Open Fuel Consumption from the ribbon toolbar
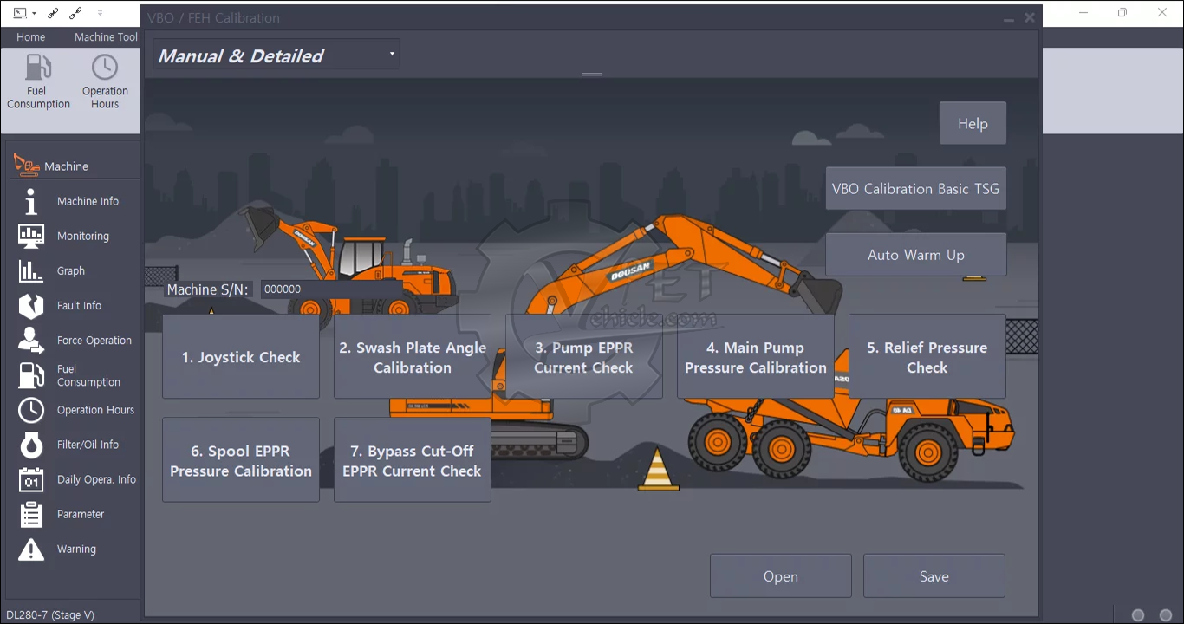 pyautogui.click(x=38, y=82)
